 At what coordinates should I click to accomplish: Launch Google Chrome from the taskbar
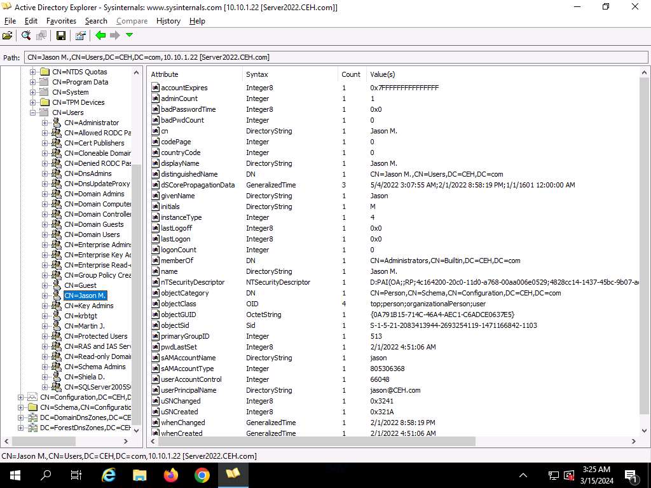202,475
